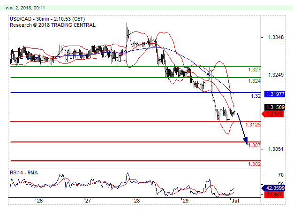
Task: Click the 29 date axis label
Action: [185, 201]
